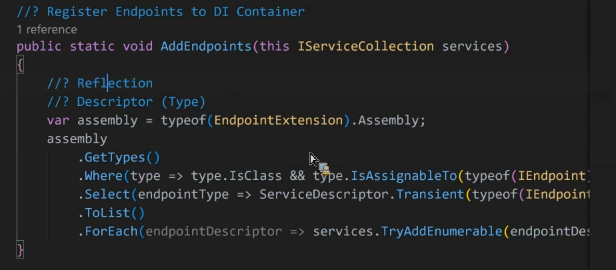Click the AddEndpoints method name
Viewport: 616px width, 270px height.
(206, 47)
